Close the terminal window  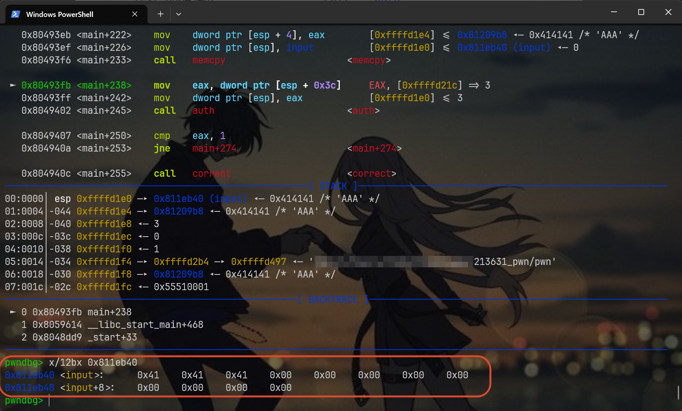click(x=668, y=12)
